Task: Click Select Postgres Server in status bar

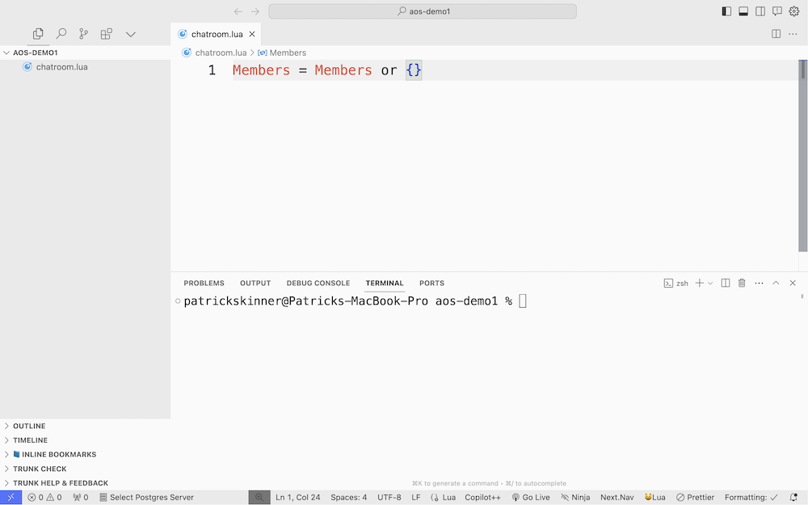Action: 152,497
